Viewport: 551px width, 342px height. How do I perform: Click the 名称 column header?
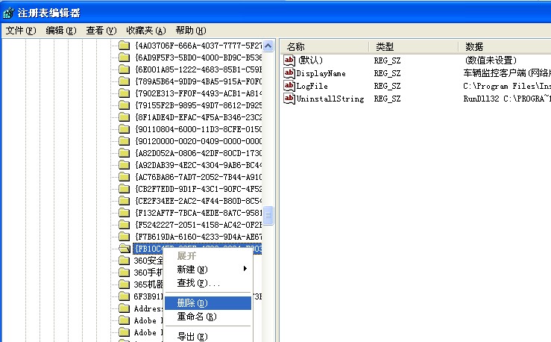click(296, 46)
